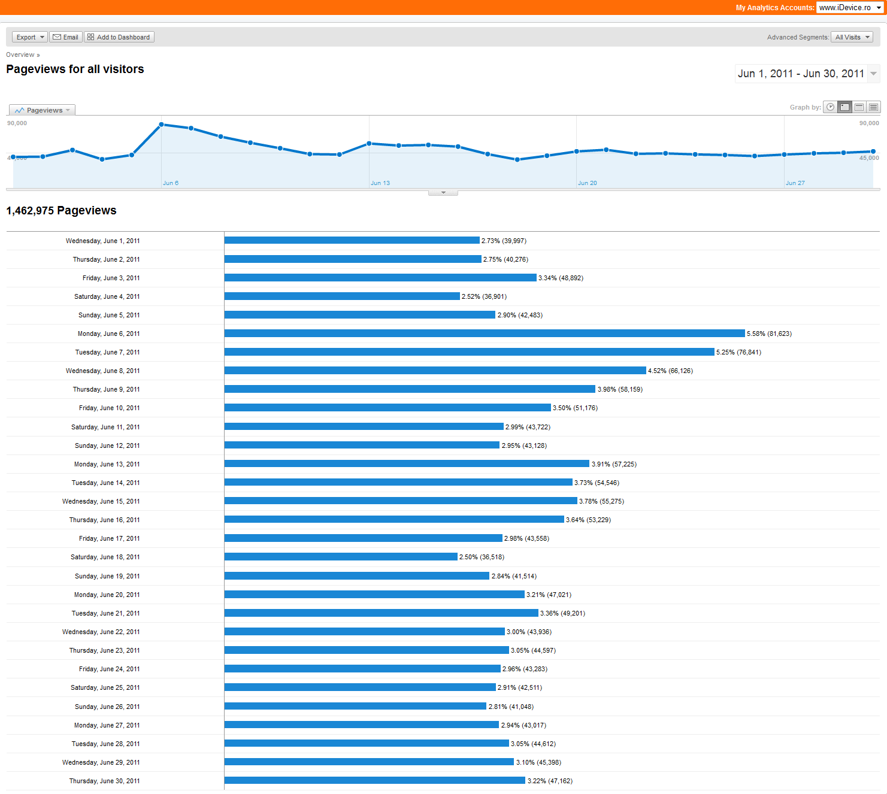Click the Email envelope button
887x794 pixels.
coord(66,37)
